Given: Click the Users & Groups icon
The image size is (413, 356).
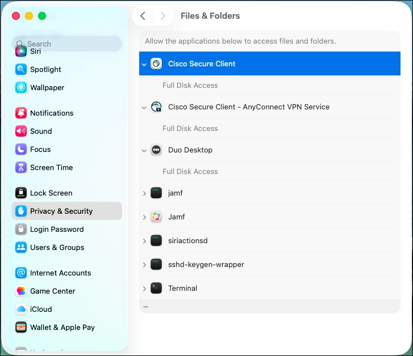Looking at the screenshot, I should [21, 247].
